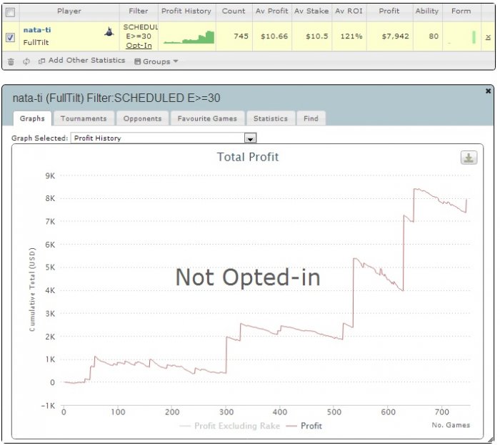The height and width of the screenshot is (445, 500).
Task: Sort by Count column header
Action: pyautogui.click(x=234, y=11)
